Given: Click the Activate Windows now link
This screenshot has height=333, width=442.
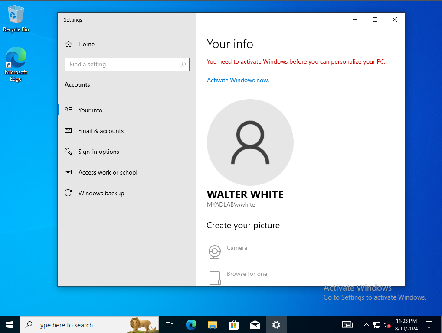Looking at the screenshot, I should pyautogui.click(x=238, y=80).
